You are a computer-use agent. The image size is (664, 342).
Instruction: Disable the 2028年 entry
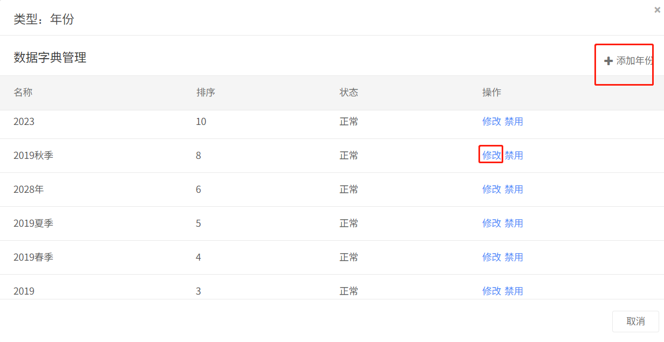[x=514, y=190]
